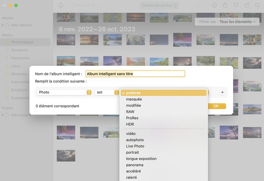Screen dimensions: 264x181
Task: Open the "Photo" condition dropdown
Action: (x=64, y=93)
